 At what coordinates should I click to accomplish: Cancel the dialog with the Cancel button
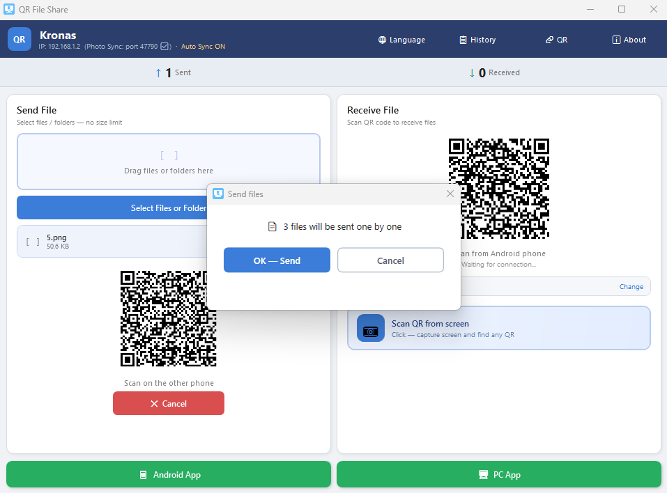point(390,260)
